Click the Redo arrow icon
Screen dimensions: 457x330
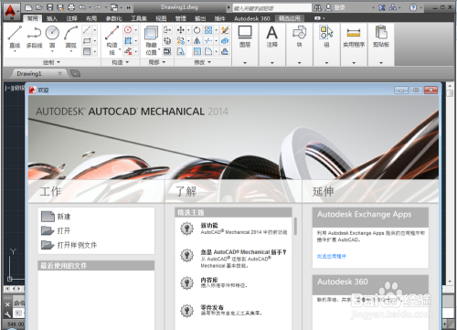pyautogui.click(x=98, y=7)
